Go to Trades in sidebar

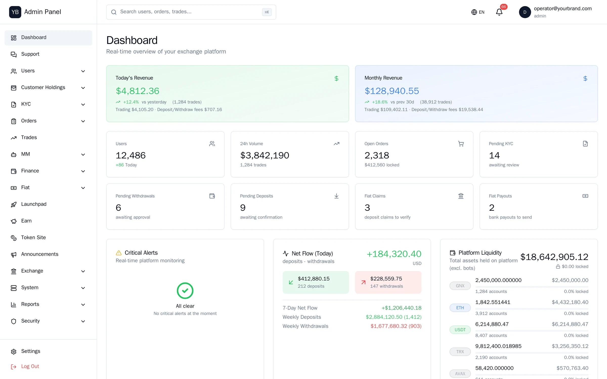click(48, 138)
